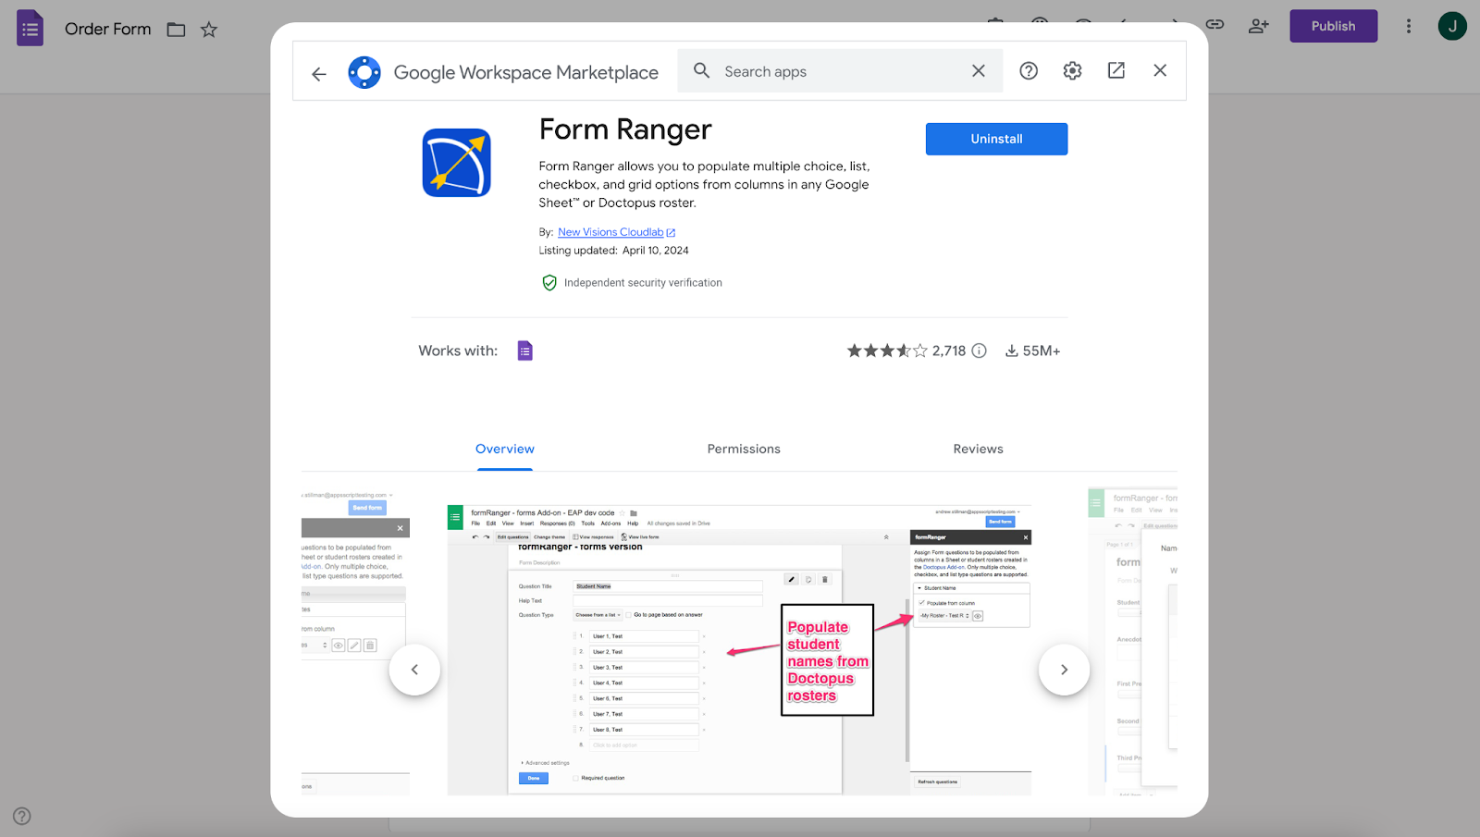Open the New Visions Cloudlab developer link

tap(616, 232)
